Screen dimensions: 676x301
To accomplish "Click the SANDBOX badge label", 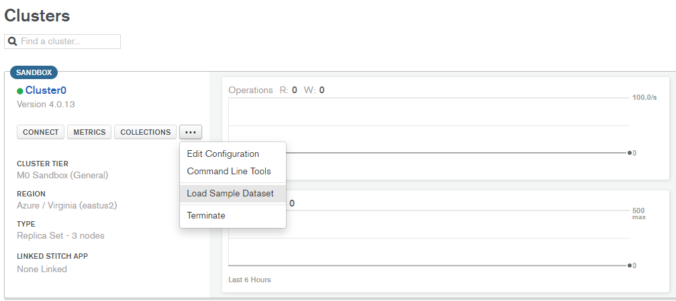I will (x=34, y=72).
